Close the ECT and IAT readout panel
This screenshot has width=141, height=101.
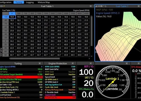pos(91,63)
